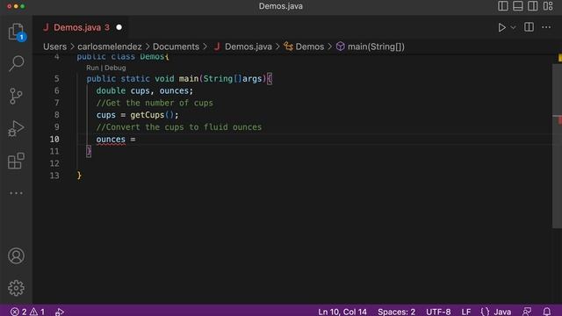Open the Accounts menu

[16, 255]
